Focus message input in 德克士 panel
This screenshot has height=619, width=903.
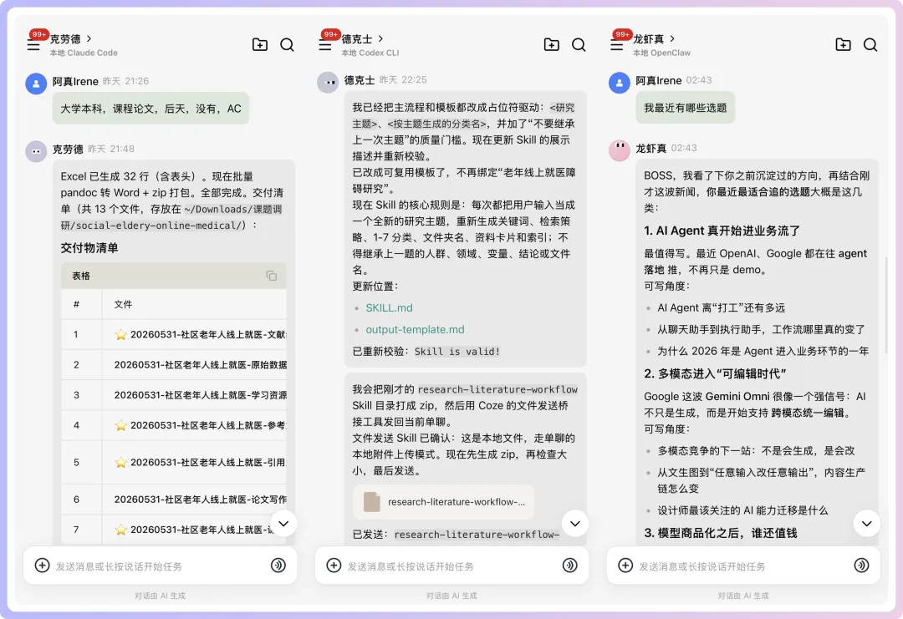coord(451,566)
